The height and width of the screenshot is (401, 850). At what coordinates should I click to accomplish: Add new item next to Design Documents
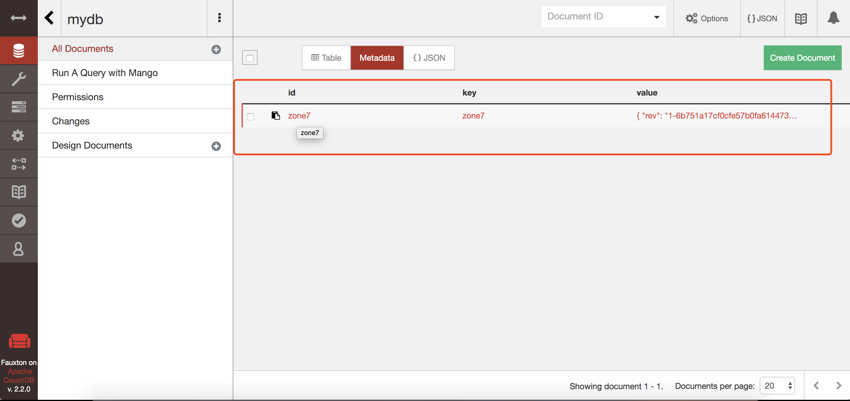point(216,146)
